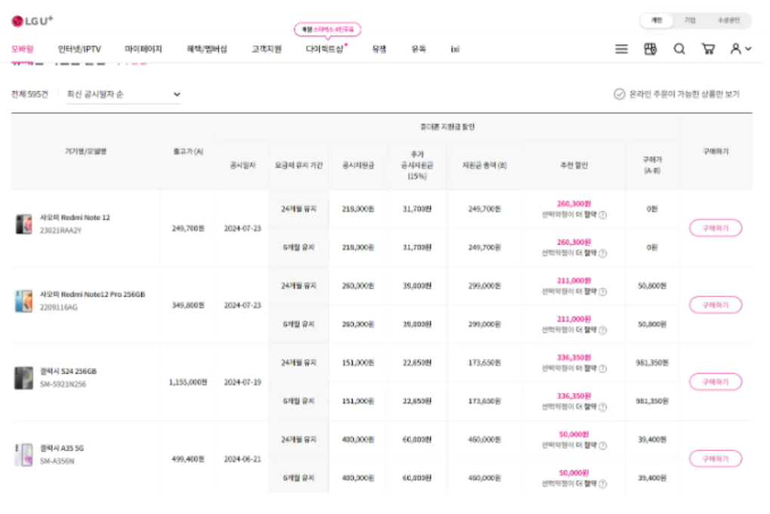Viewport: 770px width, 514px height.
Task: Select the 기업 segment toggle
Action: point(690,20)
